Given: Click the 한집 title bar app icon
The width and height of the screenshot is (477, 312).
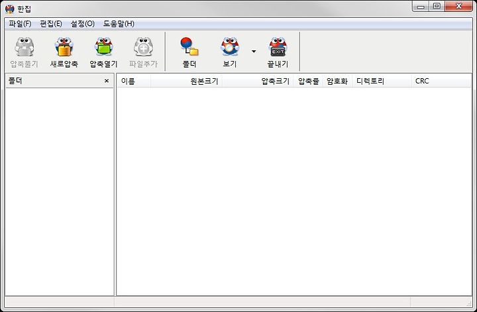Looking at the screenshot, I should (x=10, y=9).
